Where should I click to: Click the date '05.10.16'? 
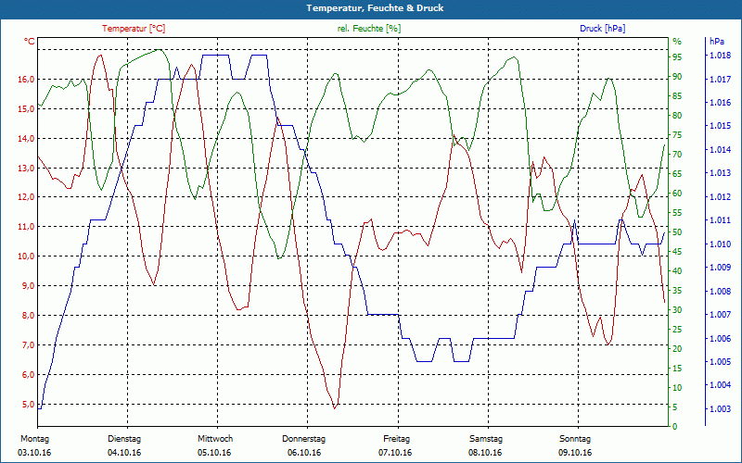[214, 453]
